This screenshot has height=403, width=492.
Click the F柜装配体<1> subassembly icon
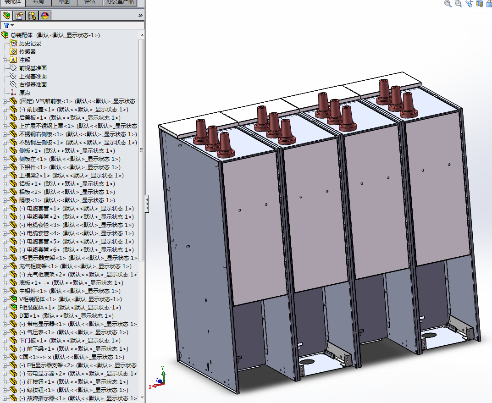click(13, 307)
